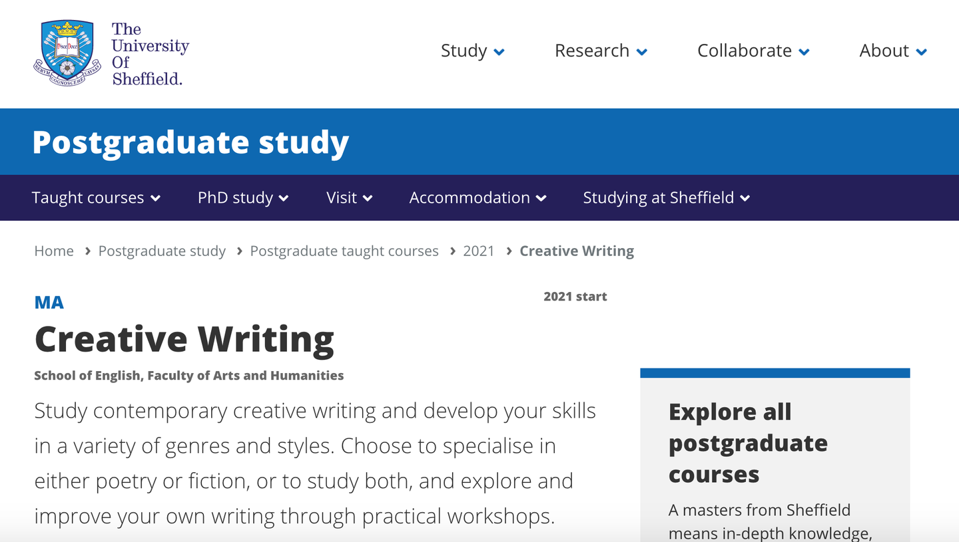The width and height of the screenshot is (959, 542).
Task: Expand the Studying at Sheffield dropdown
Action: pyautogui.click(x=745, y=198)
